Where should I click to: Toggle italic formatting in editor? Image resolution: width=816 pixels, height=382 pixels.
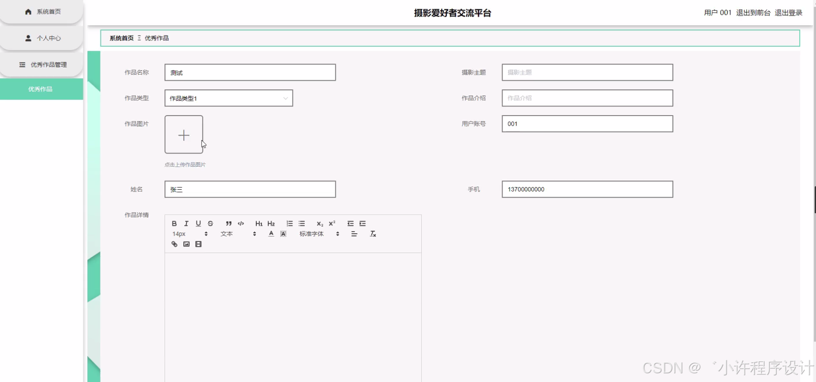(x=186, y=223)
